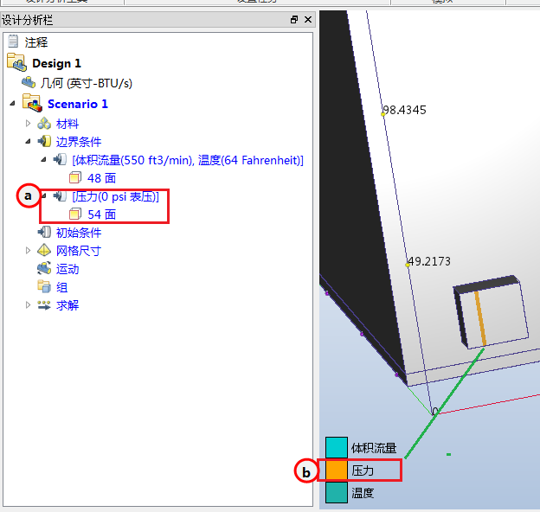Click the 54 面 surface icon
The width and height of the screenshot is (540, 512).
pos(75,214)
